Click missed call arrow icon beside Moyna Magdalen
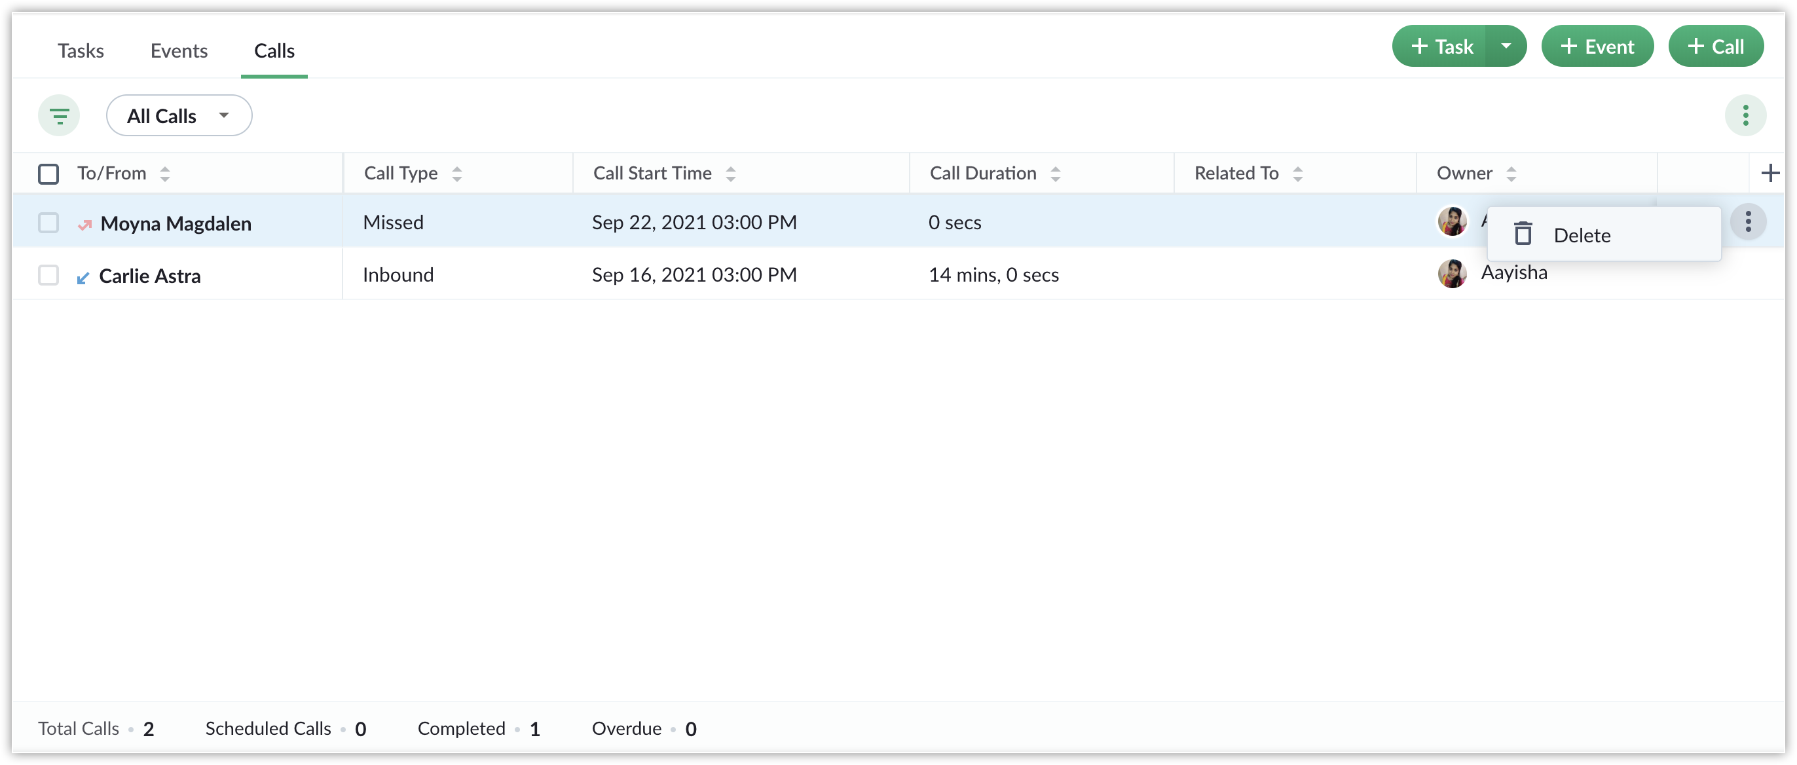 pos(84,225)
